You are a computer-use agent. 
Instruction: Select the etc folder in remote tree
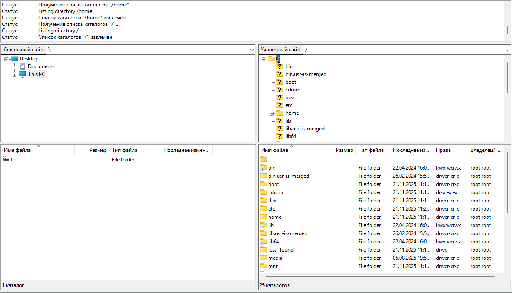click(288, 105)
